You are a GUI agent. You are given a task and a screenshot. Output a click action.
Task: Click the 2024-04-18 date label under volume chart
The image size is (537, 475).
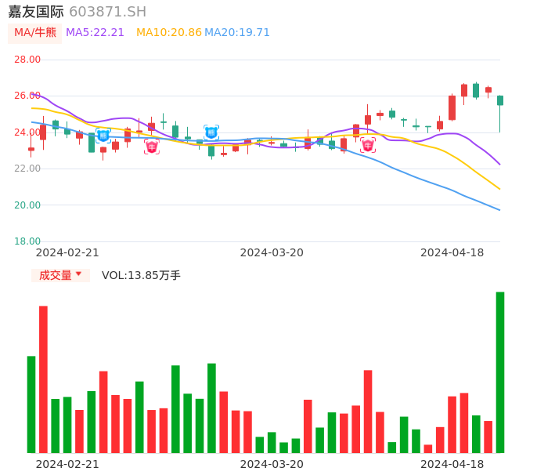452,464
